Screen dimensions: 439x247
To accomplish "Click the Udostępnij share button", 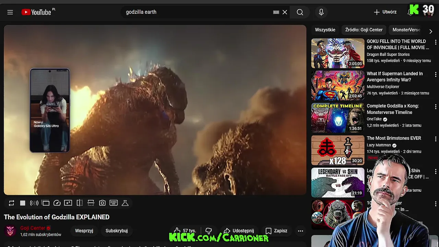I will pyautogui.click(x=239, y=231).
